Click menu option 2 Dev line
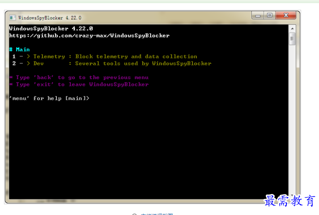The height and width of the screenshot is (215, 319). [x=112, y=63]
